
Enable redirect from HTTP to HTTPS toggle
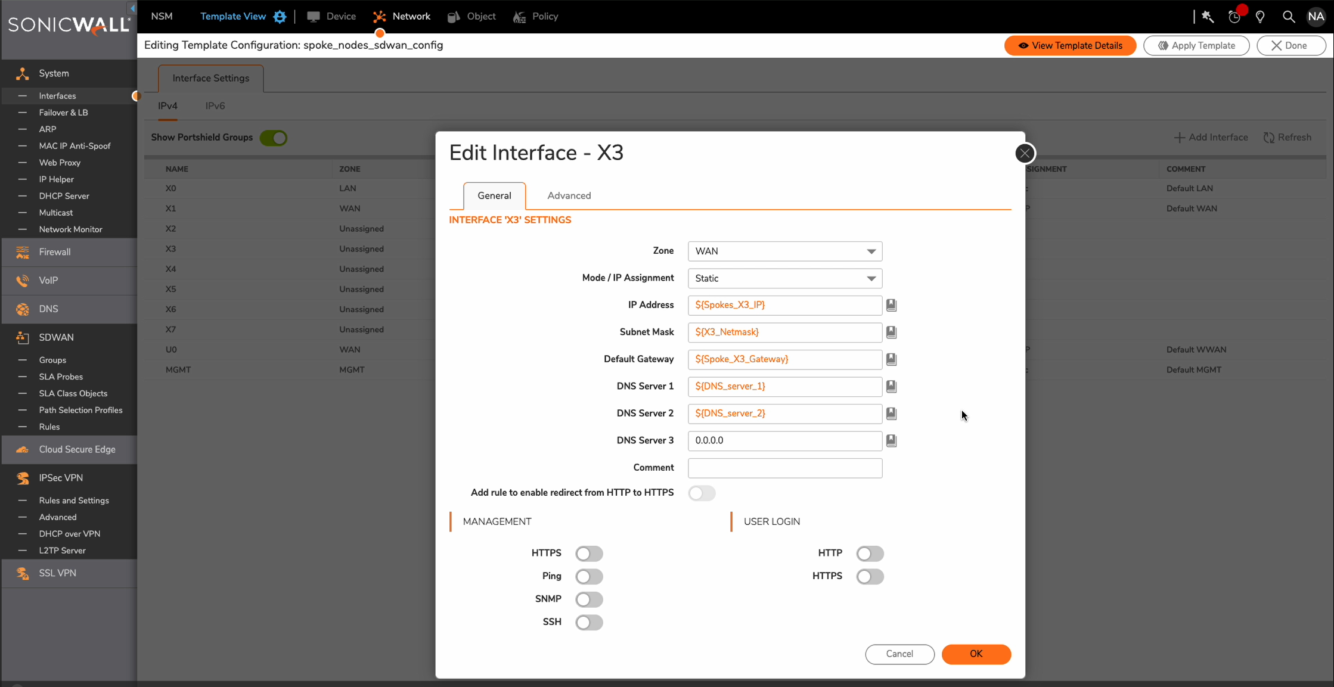pos(702,493)
